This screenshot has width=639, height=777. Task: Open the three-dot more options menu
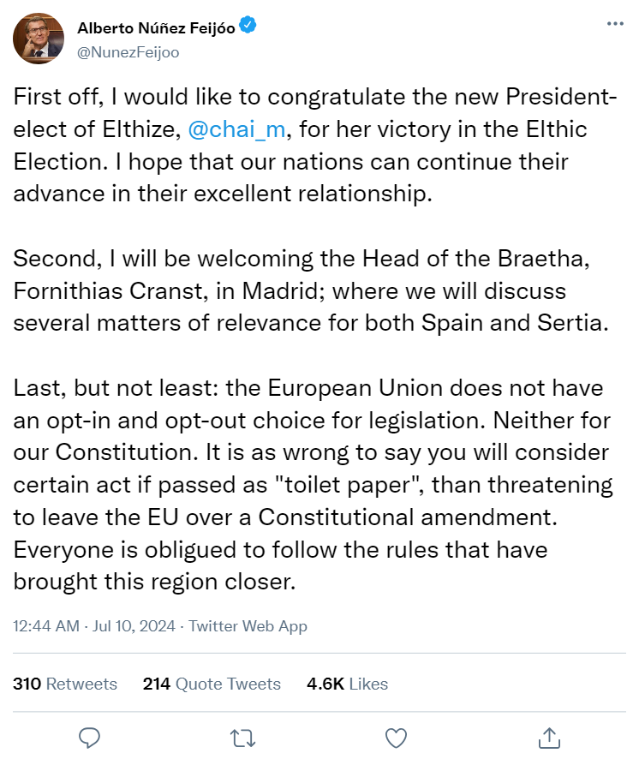coord(615,24)
